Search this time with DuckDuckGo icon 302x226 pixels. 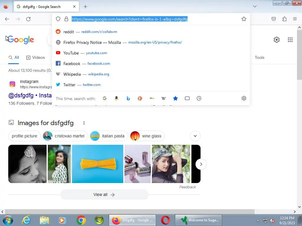[140, 98]
